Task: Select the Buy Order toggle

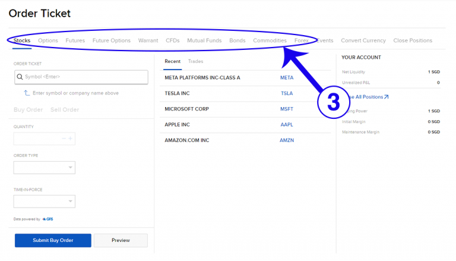Action: 28,109
